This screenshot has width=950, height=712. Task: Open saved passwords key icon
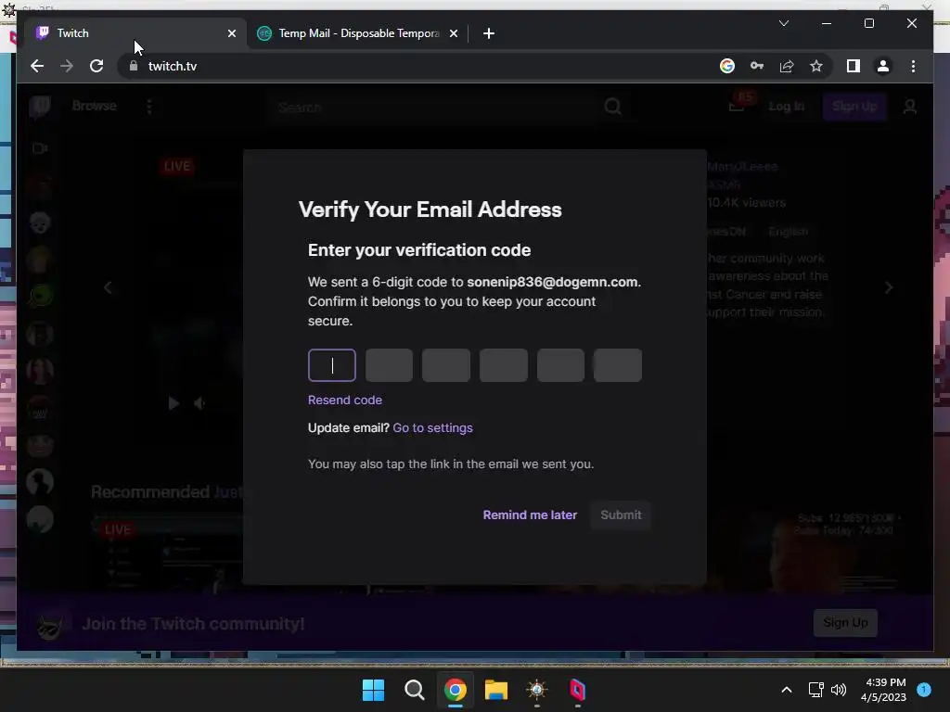coord(757,66)
